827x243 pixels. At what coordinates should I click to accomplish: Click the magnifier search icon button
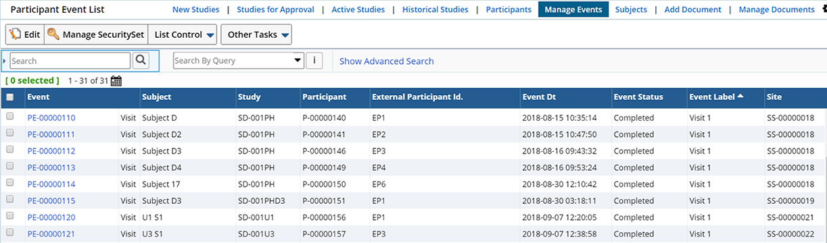coord(141,60)
